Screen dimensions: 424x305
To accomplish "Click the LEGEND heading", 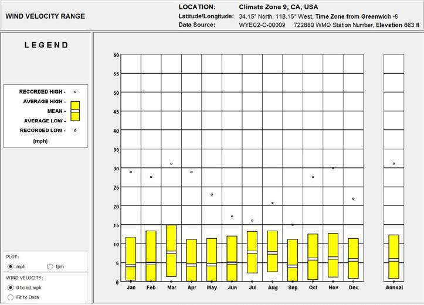I will click(46, 45).
